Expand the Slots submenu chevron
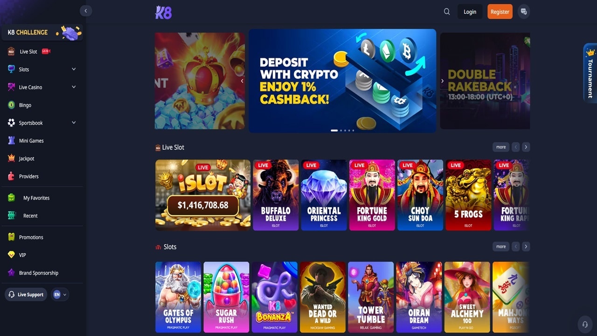 (x=74, y=69)
